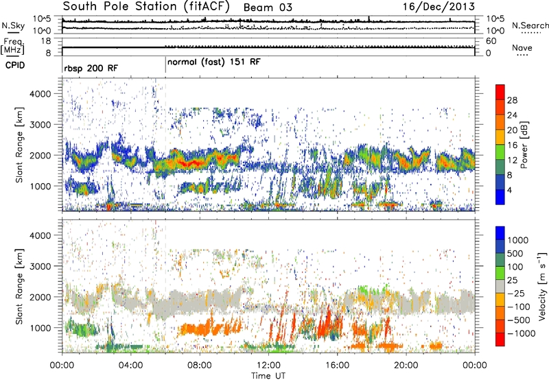Click the 'N.Search' legend label
This screenshot has height=380, width=549.
[530, 25]
